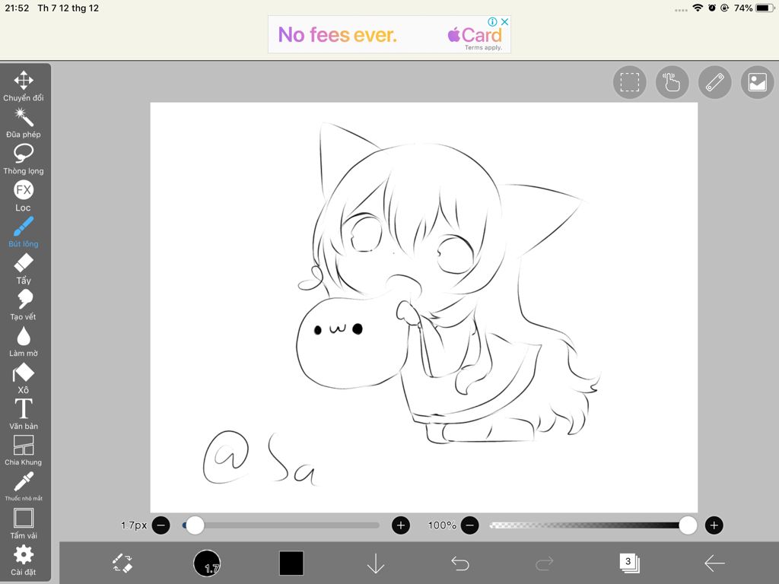This screenshot has height=584, width=779.
Task: Decrease brush thickness with minus button
Action: (x=161, y=525)
